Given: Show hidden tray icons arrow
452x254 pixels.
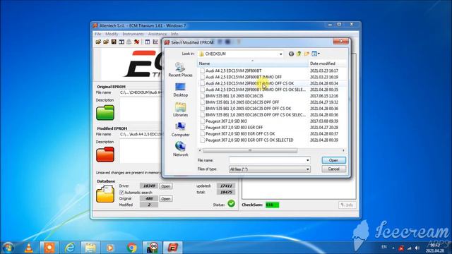Looking at the screenshot, I should (x=393, y=248).
